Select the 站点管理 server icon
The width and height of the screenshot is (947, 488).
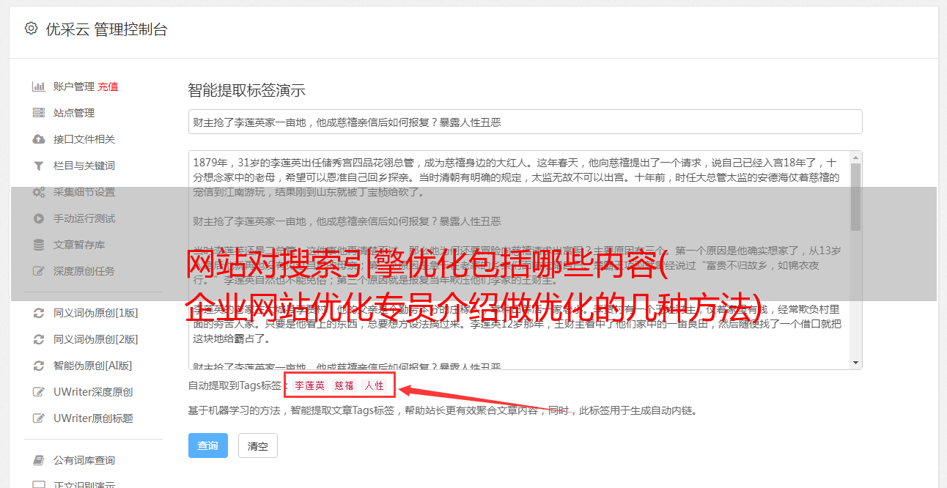[39, 113]
